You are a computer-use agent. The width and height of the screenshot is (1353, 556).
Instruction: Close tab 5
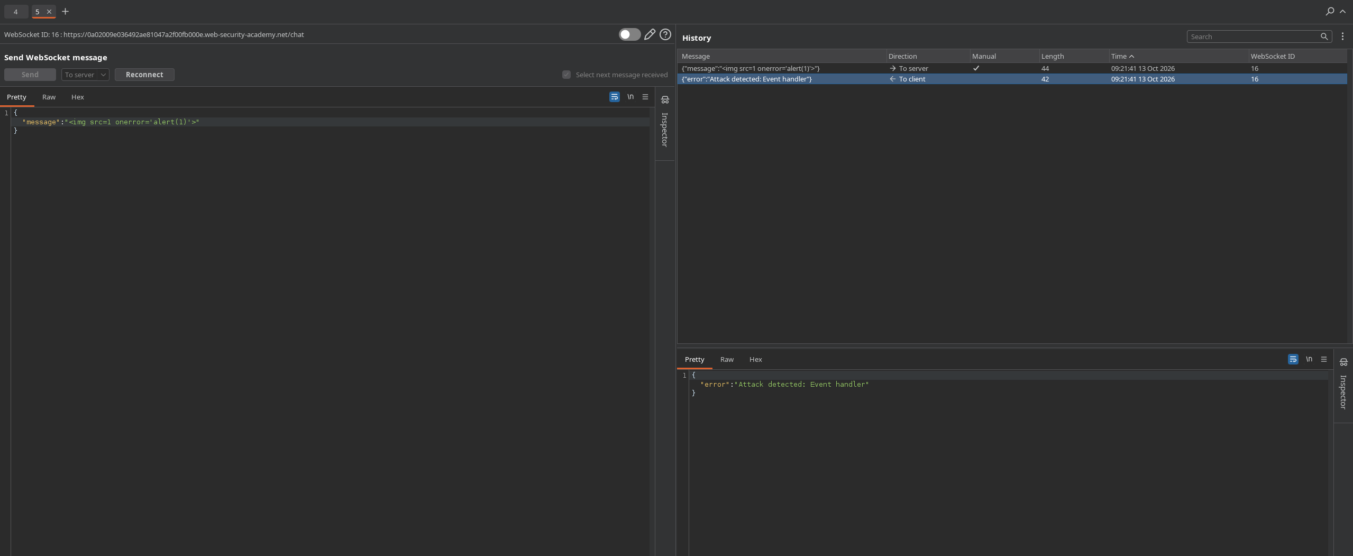(x=49, y=12)
